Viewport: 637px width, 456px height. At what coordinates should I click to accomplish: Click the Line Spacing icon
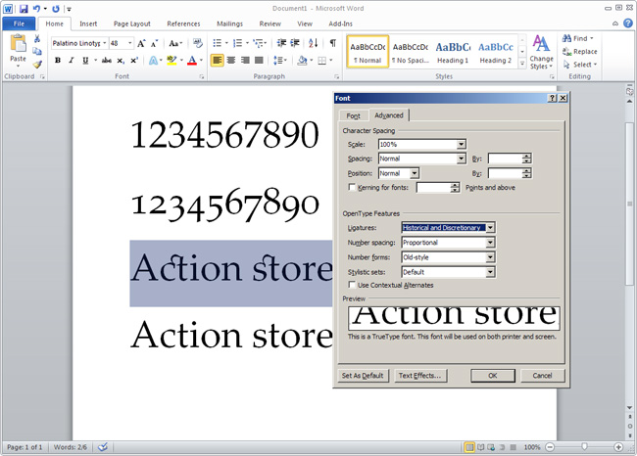[x=277, y=61]
